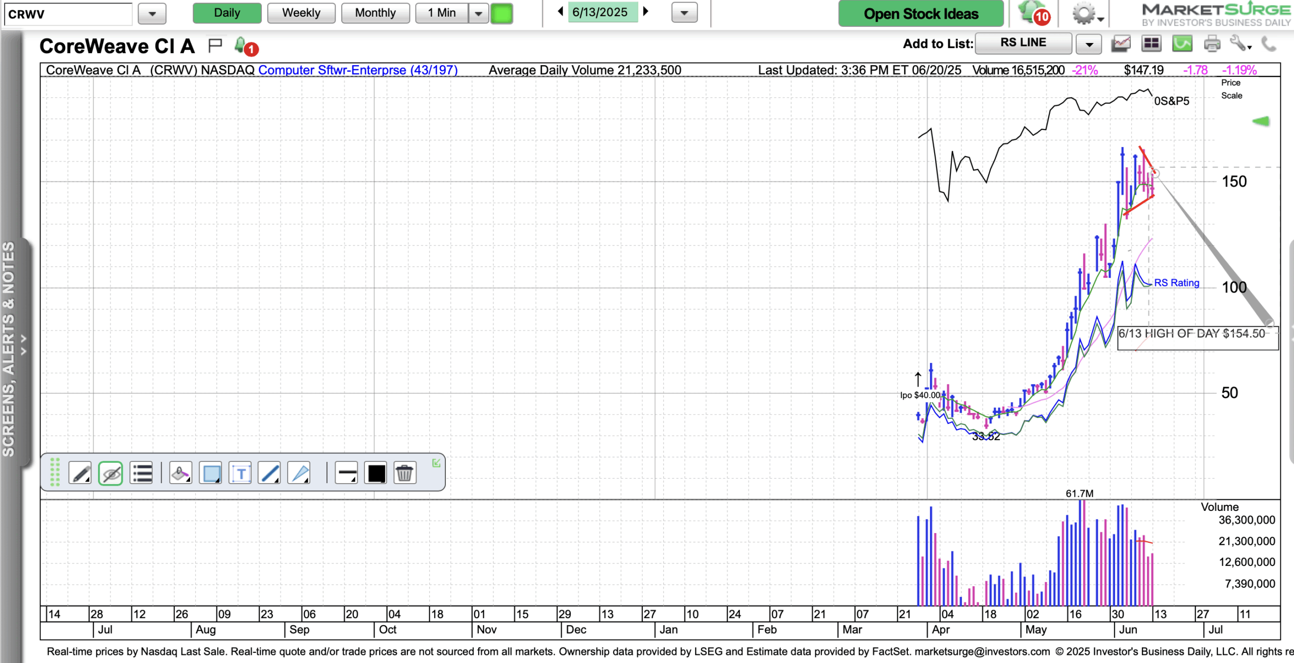Click the CRWV symbol input field
This screenshot has width=1294, height=663.
click(68, 14)
